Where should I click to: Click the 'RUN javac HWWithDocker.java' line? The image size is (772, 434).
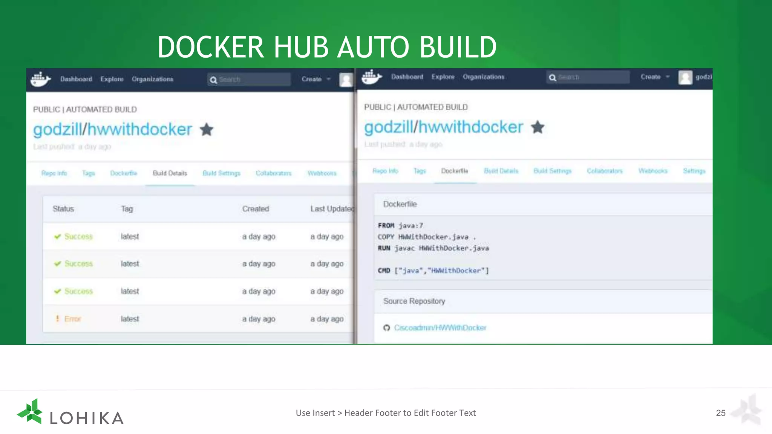pos(433,248)
